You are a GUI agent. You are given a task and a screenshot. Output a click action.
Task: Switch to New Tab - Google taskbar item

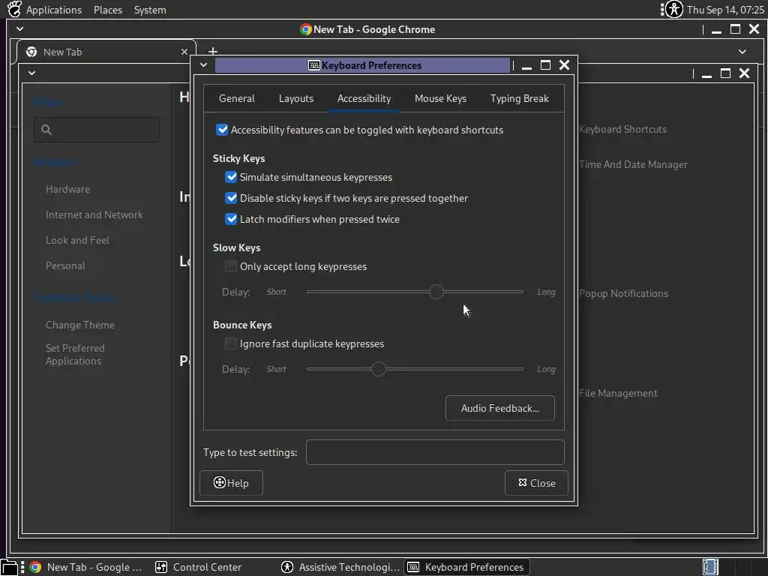click(x=86, y=567)
